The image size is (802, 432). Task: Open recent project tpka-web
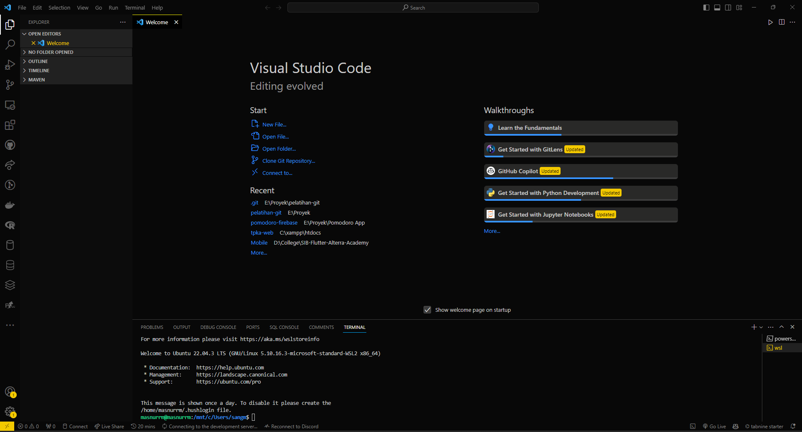[x=262, y=232]
